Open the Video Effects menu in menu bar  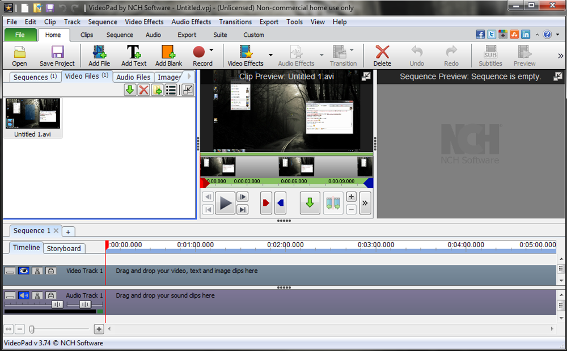[x=144, y=22]
